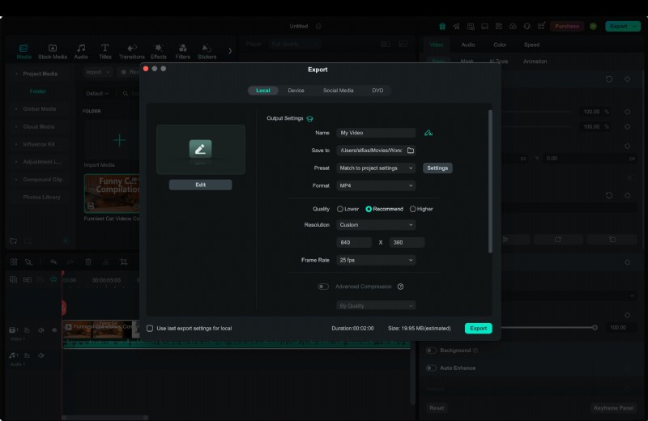Click the preset Settings button
This screenshot has height=421, width=648.
(x=437, y=168)
